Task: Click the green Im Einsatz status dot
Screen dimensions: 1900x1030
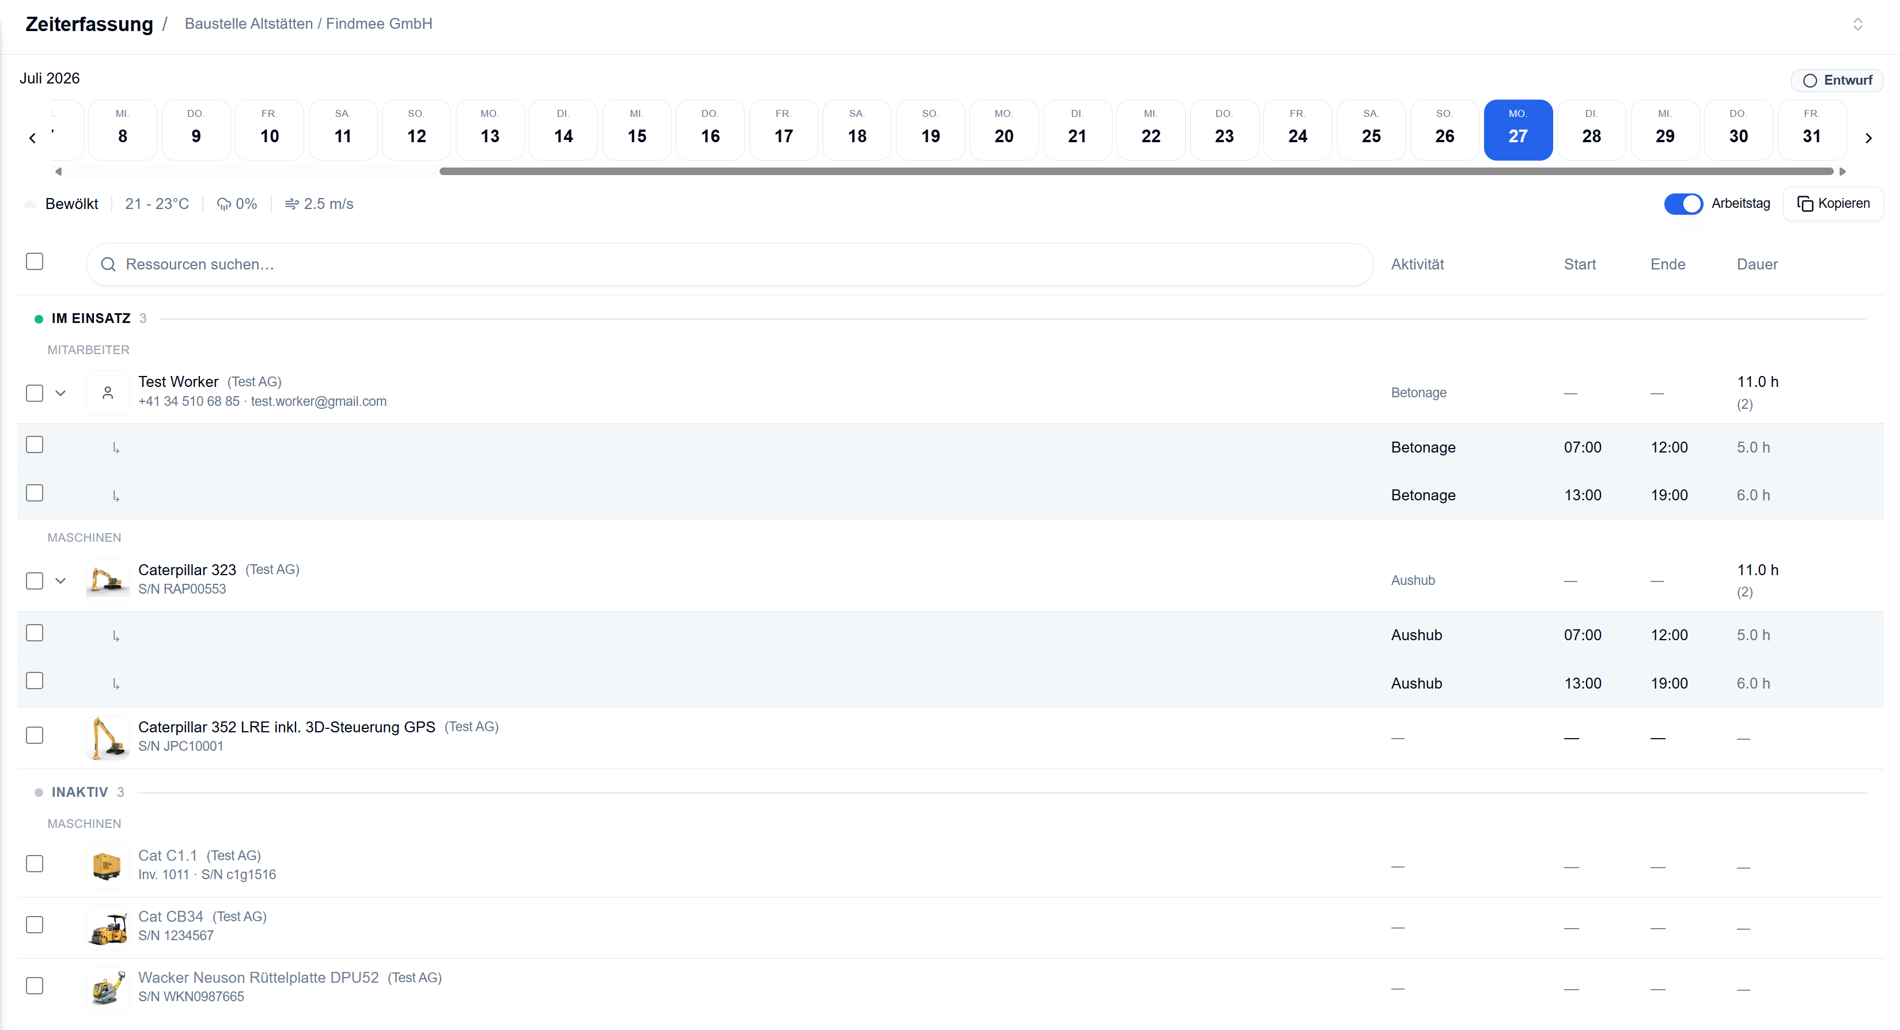Action: [x=39, y=320]
